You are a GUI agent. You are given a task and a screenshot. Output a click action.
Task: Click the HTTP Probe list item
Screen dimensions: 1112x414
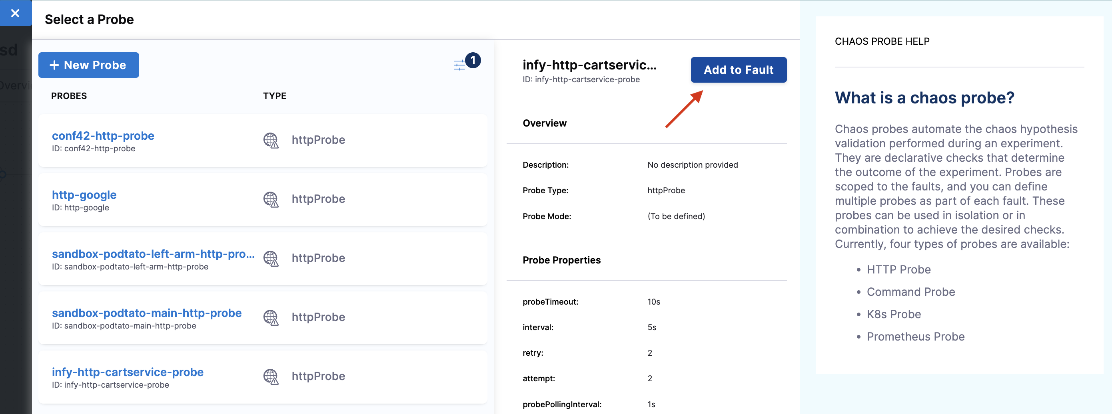[x=898, y=270]
